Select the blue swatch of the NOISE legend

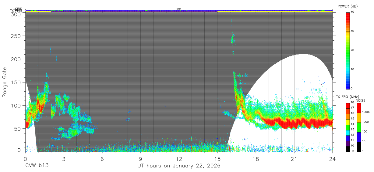pyautogui.click(x=359, y=137)
